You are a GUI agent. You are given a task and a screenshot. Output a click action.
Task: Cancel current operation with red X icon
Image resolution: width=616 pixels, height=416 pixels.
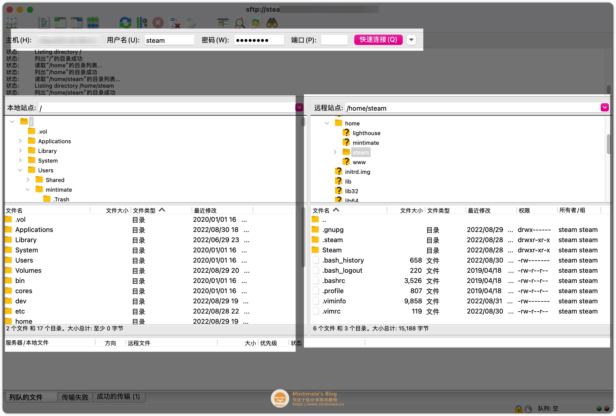[158, 23]
